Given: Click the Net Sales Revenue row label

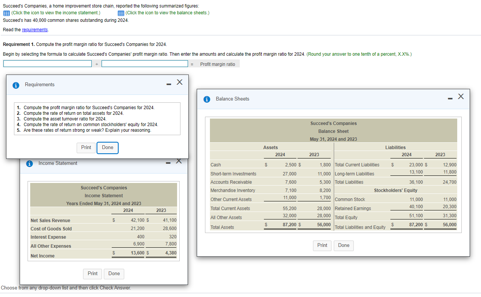Looking at the screenshot, I should pos(50,221).
